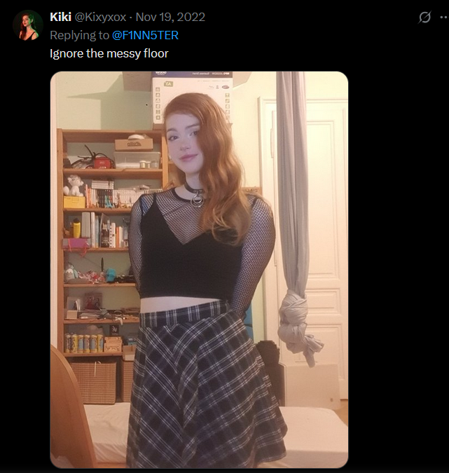This screenshot has width=449, height=473.
Task: View the @F1NN5TER profile mention
Action: (145, 35)
